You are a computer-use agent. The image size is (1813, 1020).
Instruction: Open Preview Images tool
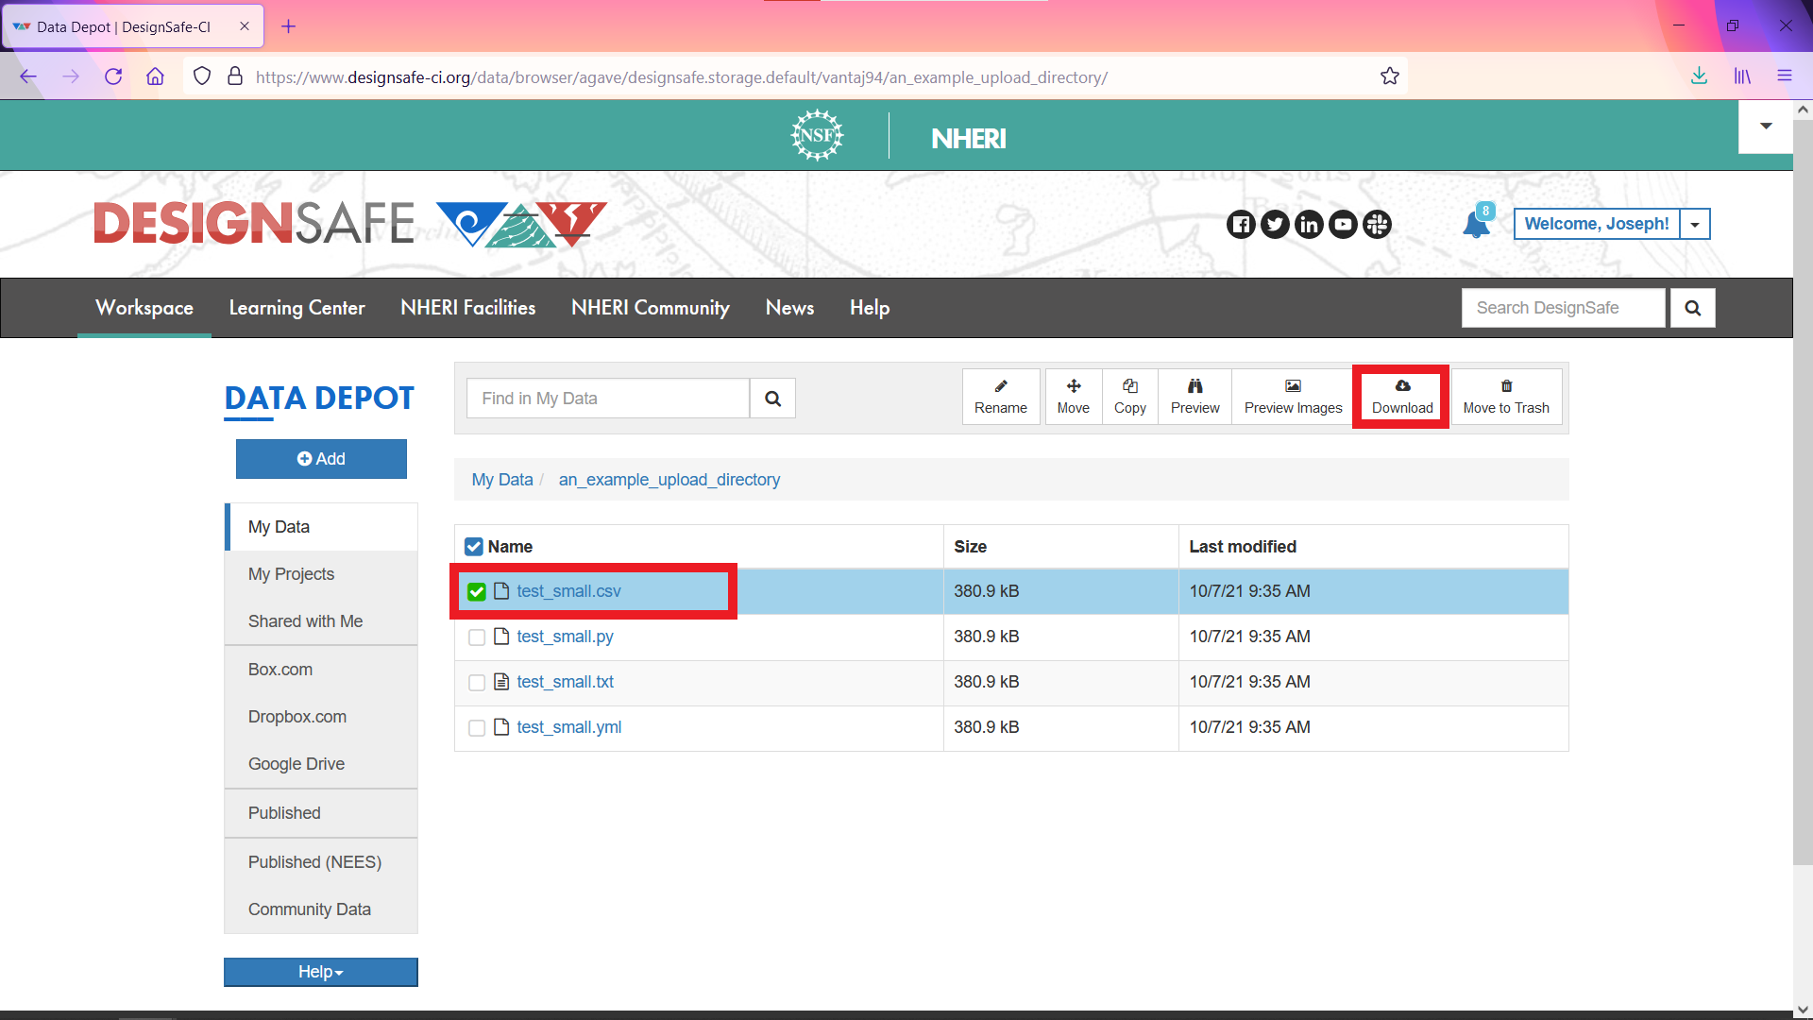coord(1292,396)
